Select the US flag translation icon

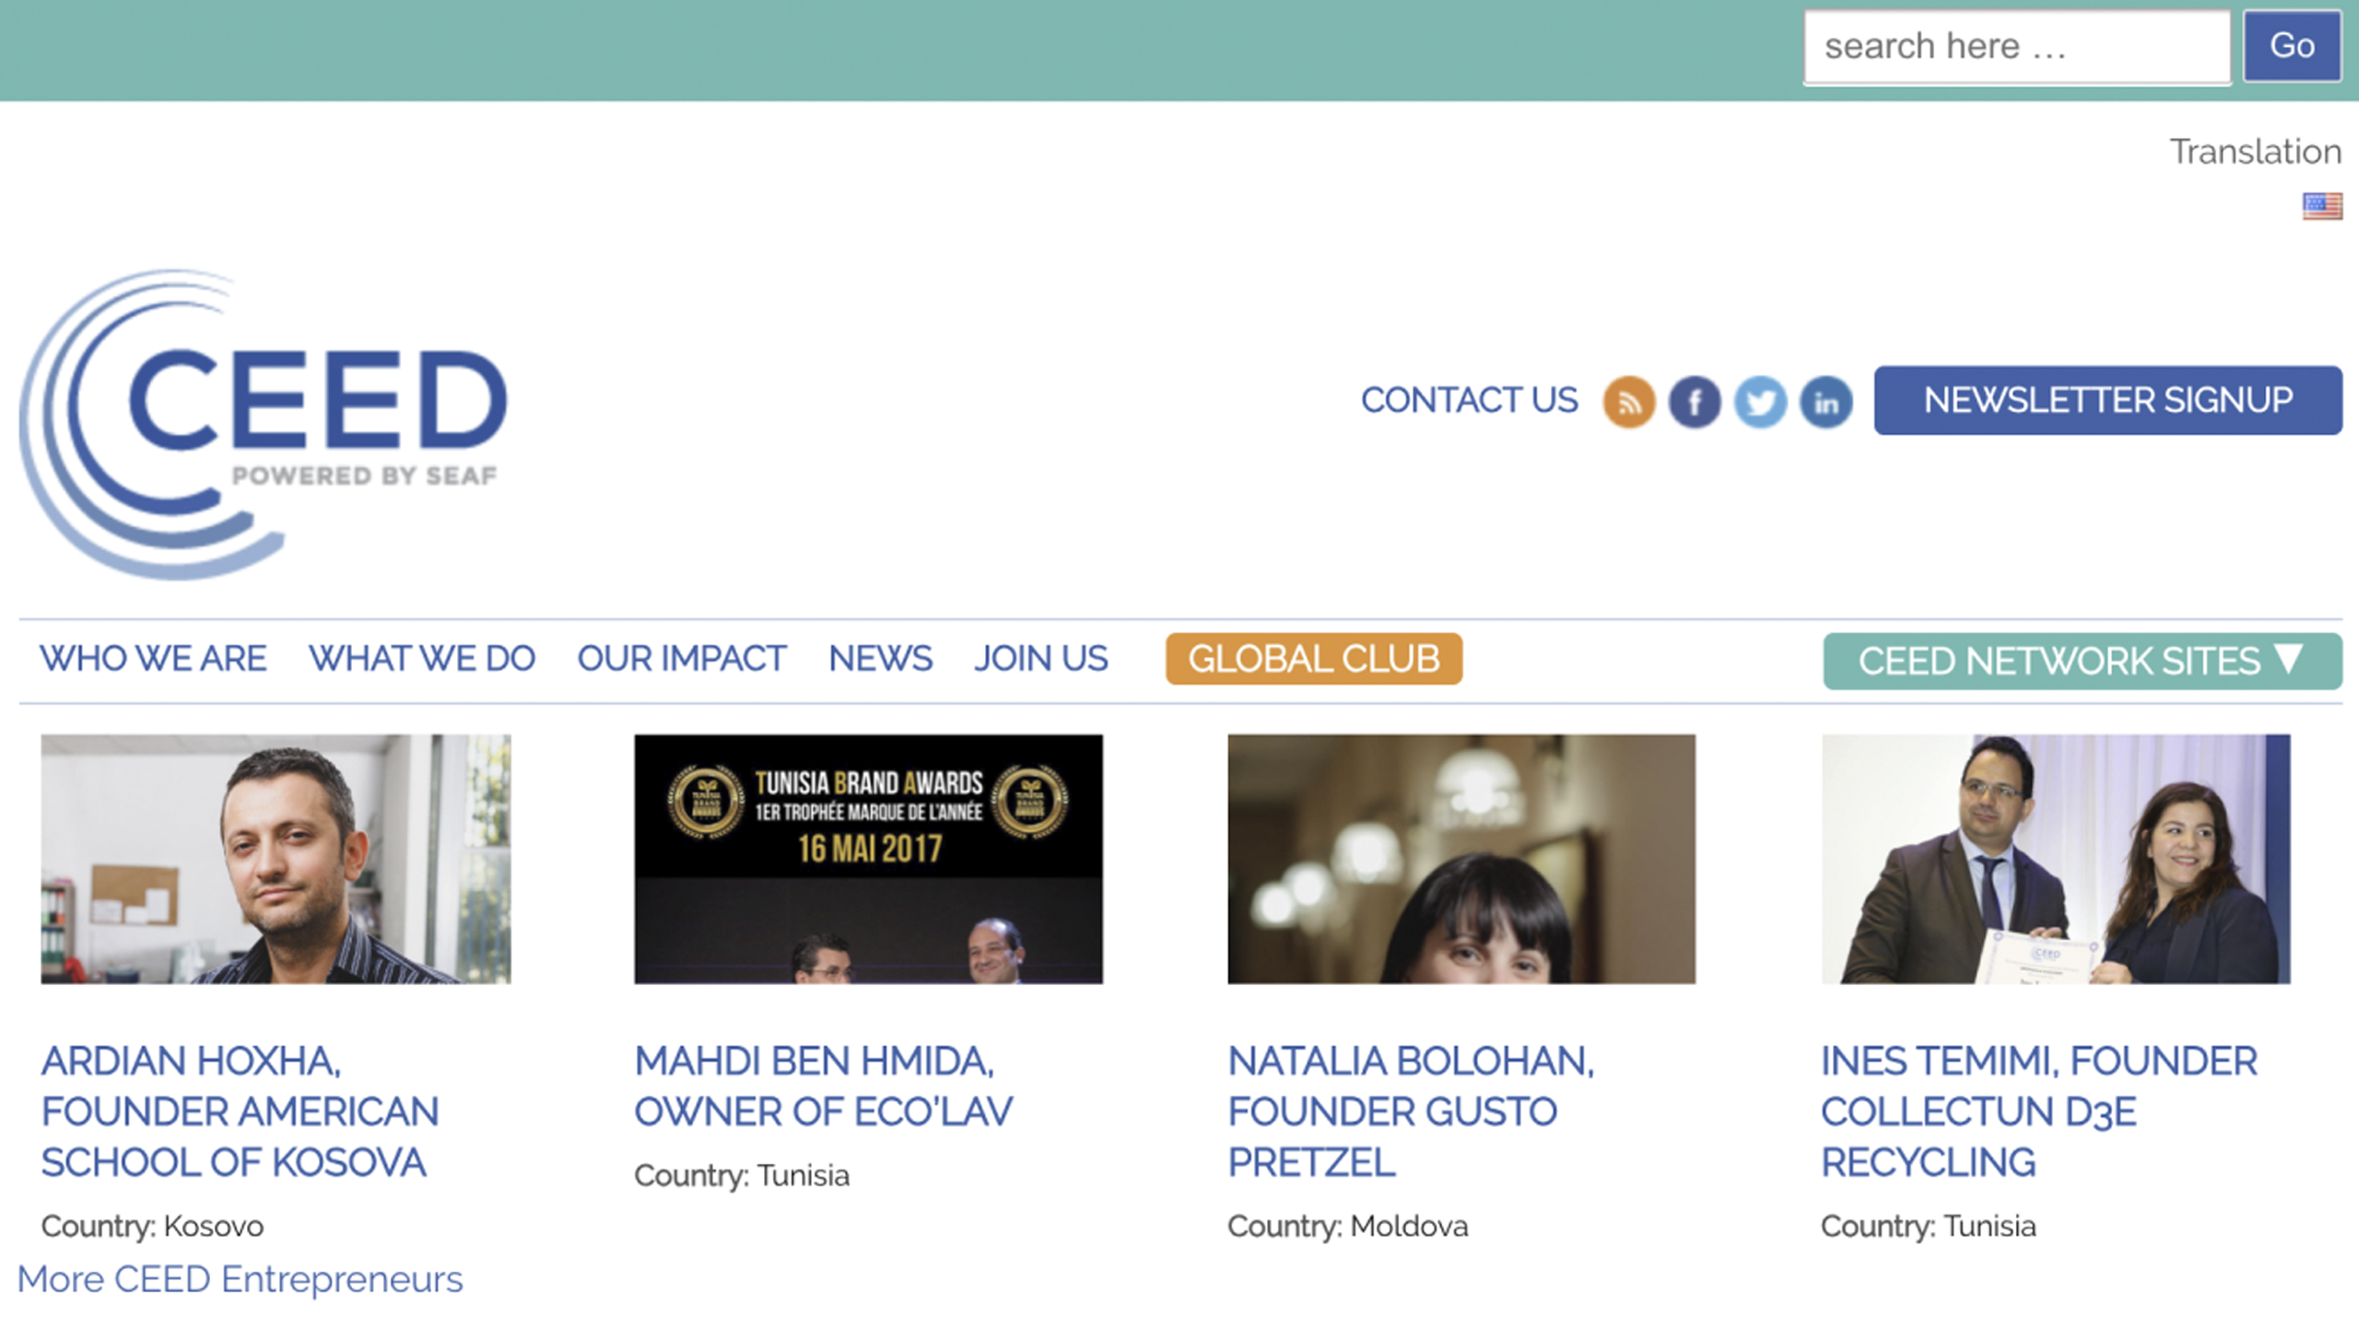tap(2322, 206)
